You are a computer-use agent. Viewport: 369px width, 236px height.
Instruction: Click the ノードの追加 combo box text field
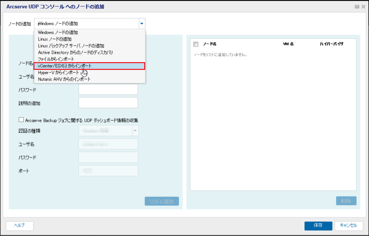click(87, 24)
